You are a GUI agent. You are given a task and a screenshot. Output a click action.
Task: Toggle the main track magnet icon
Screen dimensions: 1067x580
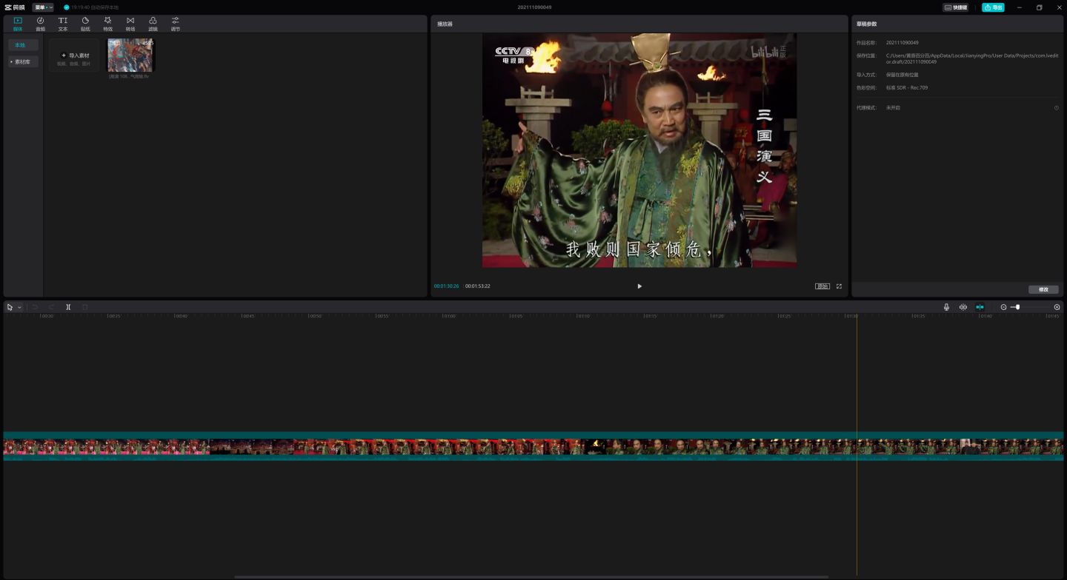[x=963, y=307]
